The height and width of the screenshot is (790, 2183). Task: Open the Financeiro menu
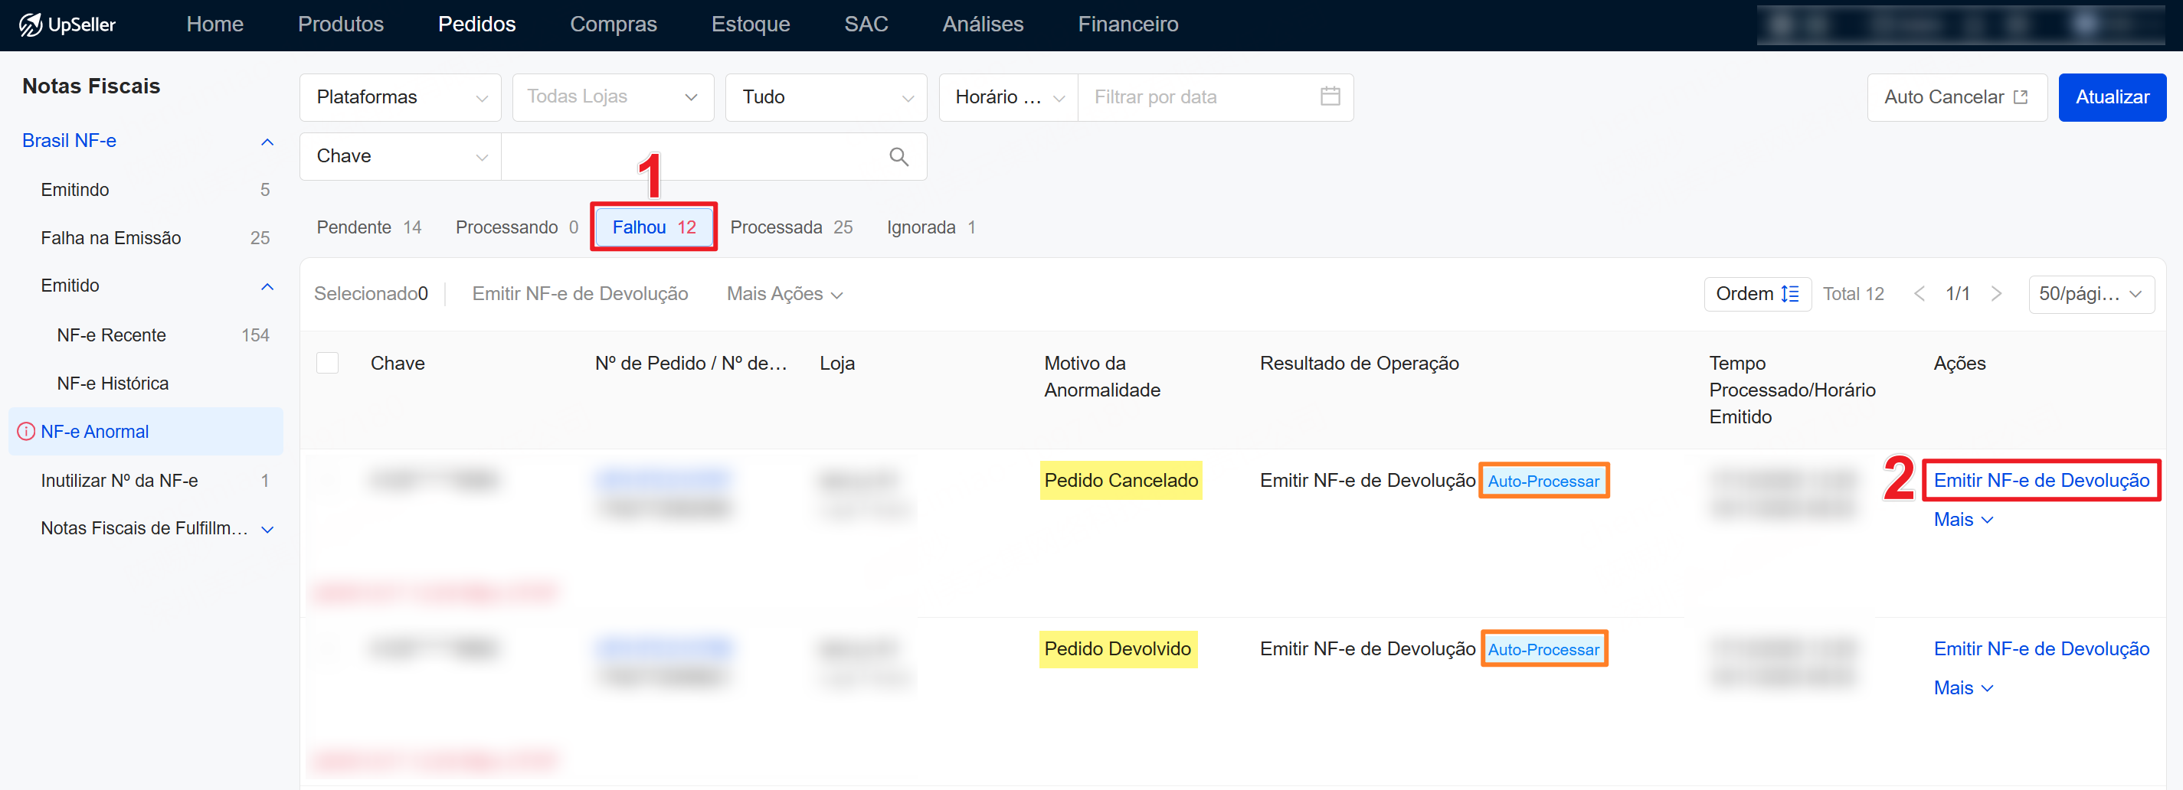point(1127,24)
